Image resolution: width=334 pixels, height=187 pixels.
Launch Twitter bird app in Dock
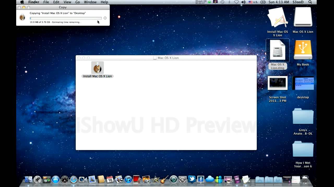[x=192, y=179]
